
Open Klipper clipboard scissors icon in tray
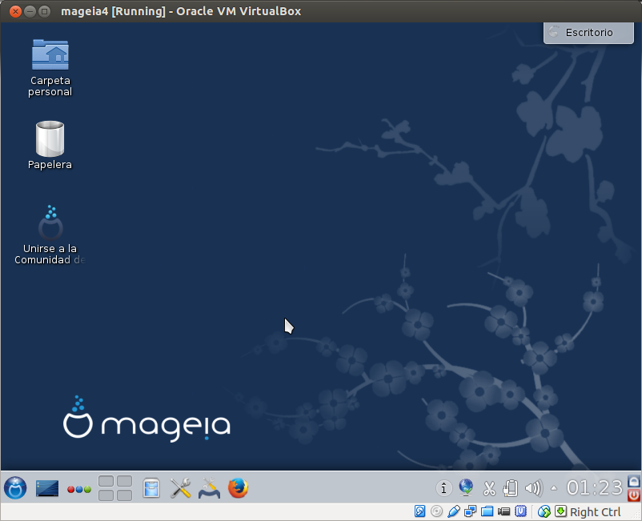tap(489, 487)
